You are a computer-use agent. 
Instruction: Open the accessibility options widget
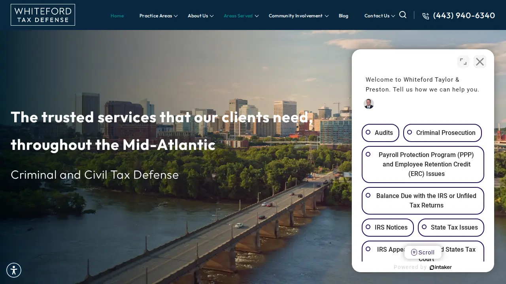pos(14,270)
